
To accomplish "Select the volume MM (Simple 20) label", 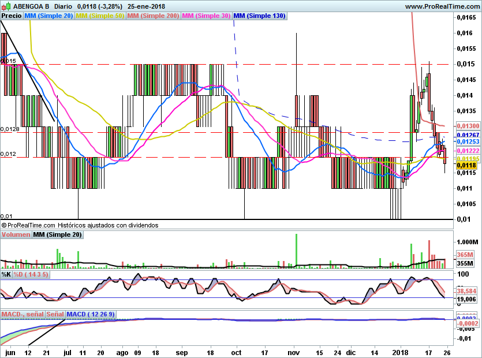I will point(57,235).
